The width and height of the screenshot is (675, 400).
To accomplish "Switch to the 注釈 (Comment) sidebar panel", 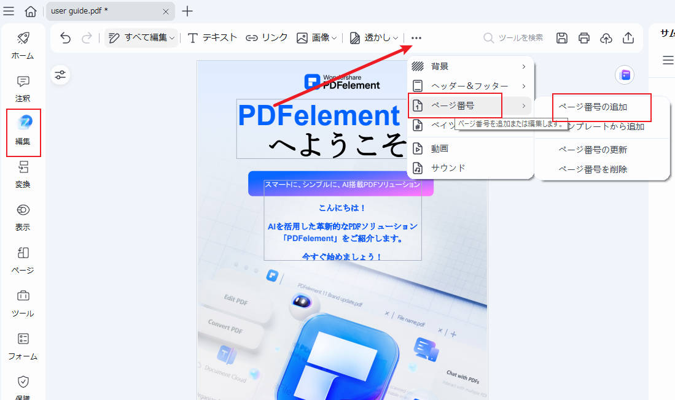I will 22,89.
